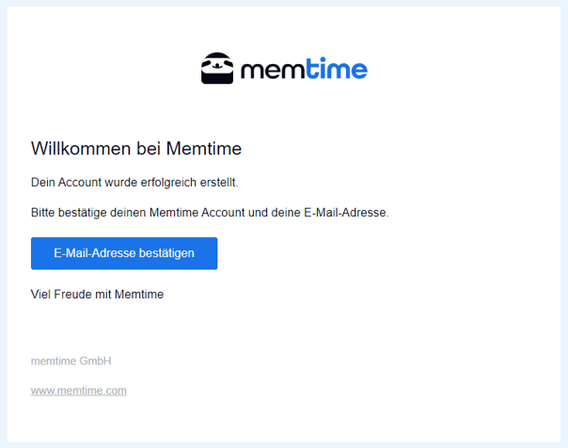Click "Memtime Account" in the second sentence
Screen dimensions: 568x448
click(x=197, y=213)
